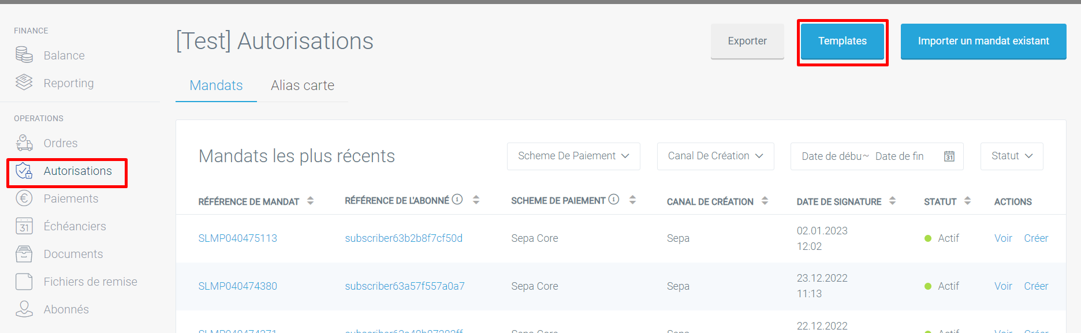The width and height of the screenshot is (1081, 333).
Task: Click Créer for mandate SLMP040474380
Action: click(1036, 286)
